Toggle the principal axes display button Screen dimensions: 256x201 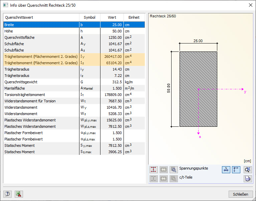(236, 170)
